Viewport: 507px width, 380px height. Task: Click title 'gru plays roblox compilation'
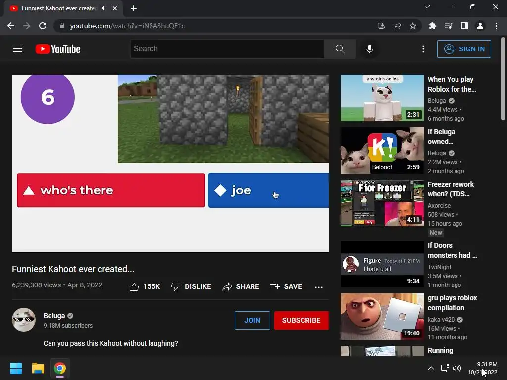pos(452,303)
